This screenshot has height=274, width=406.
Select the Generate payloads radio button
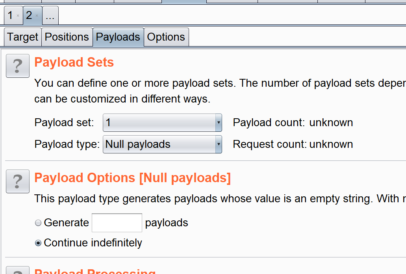tap(38, 223)
